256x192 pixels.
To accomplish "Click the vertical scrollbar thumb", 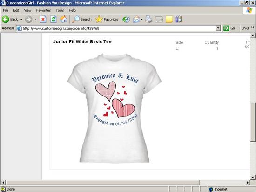I will (253, 122).
